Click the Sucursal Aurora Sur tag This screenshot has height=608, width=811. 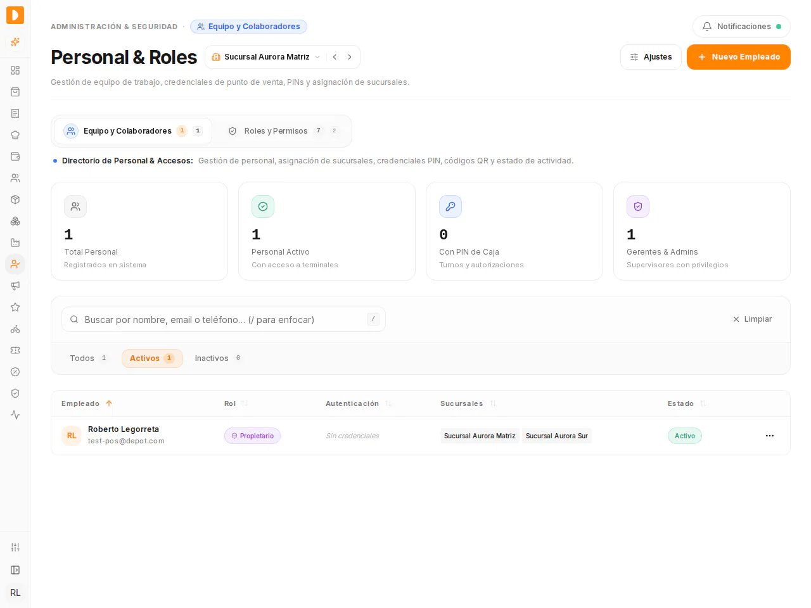click(557, 436)
